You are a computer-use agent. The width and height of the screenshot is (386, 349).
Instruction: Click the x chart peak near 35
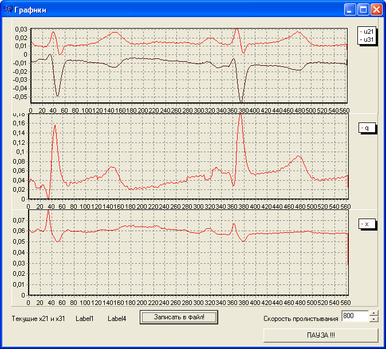48,211
